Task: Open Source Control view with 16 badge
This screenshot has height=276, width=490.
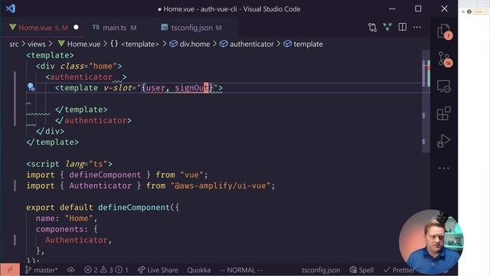Action: coord(444,59)
